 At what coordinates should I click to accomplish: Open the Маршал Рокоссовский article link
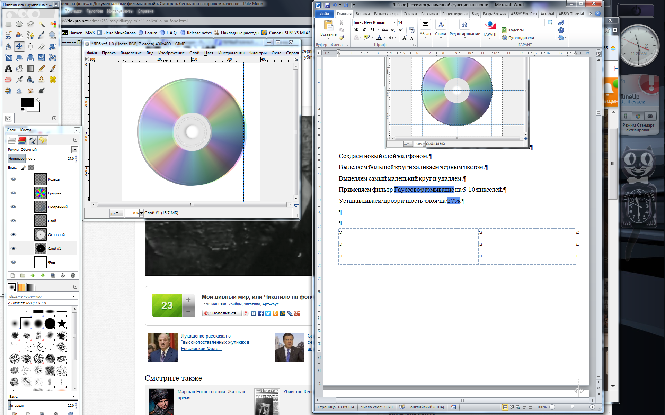(x=211, y=395)
